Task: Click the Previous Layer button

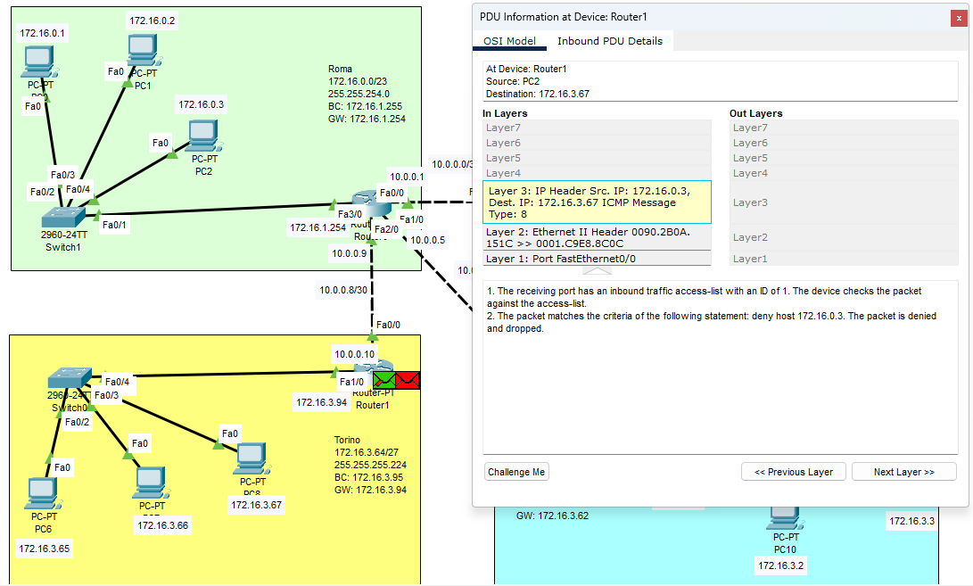Action: coord(793,471)
